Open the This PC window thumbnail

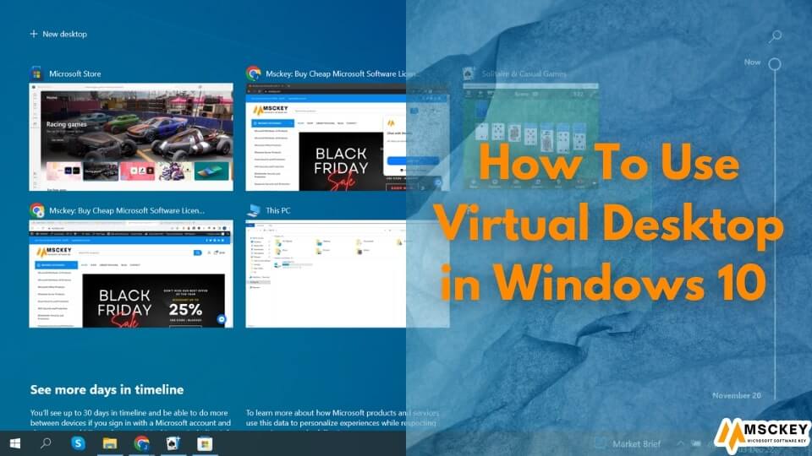[x=348, y=274]
